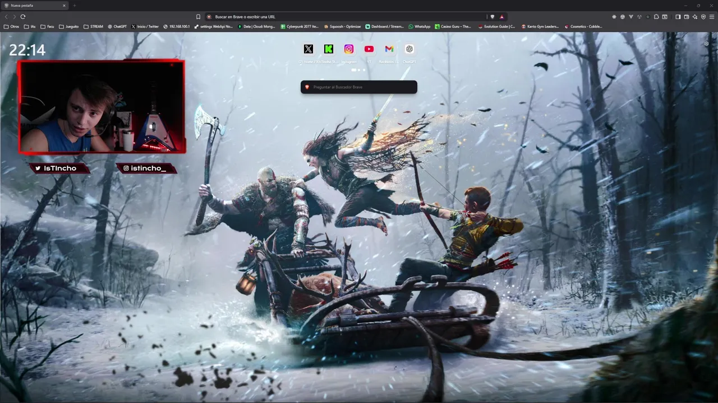Click the 22:14 clock widget

27,50
